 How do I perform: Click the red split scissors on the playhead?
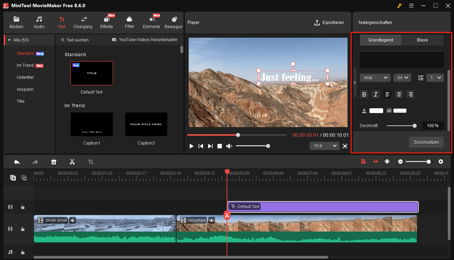(227, 215)
